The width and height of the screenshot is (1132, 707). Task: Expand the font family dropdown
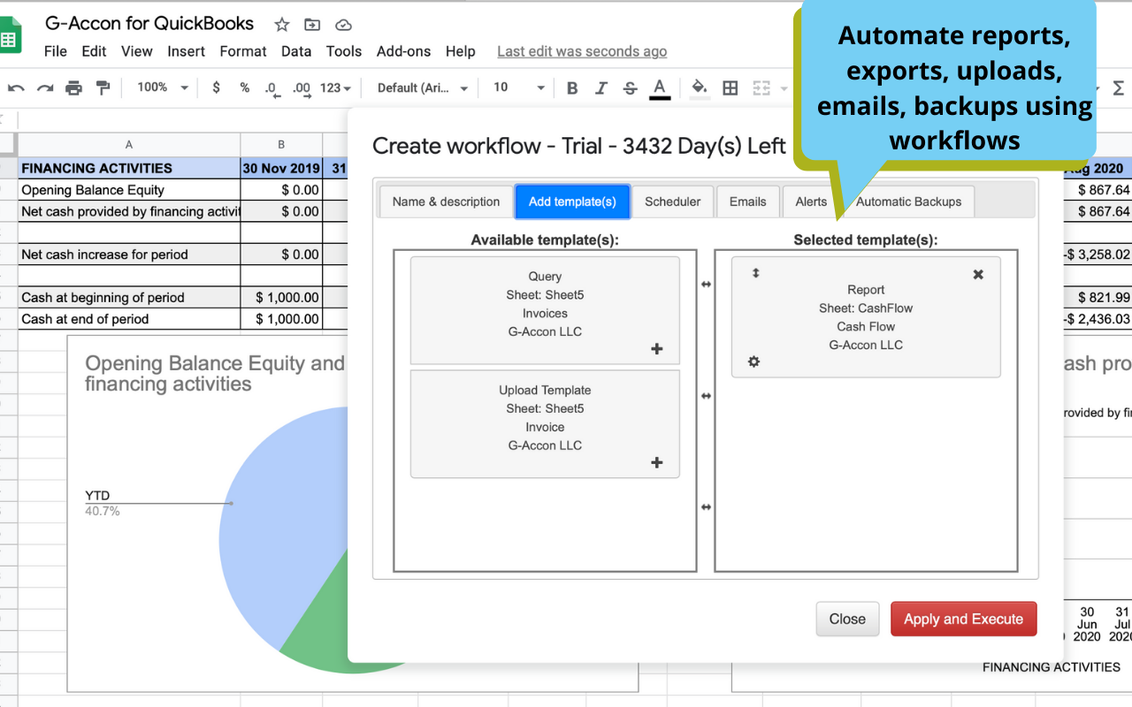(424, 87)
